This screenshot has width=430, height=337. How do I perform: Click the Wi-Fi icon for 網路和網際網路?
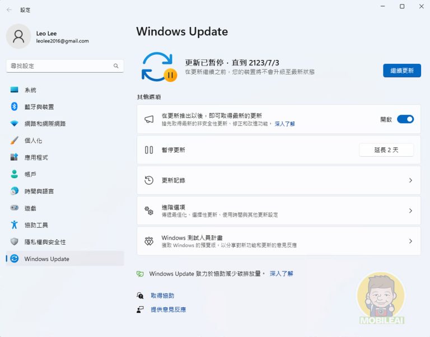pos(14,123)
